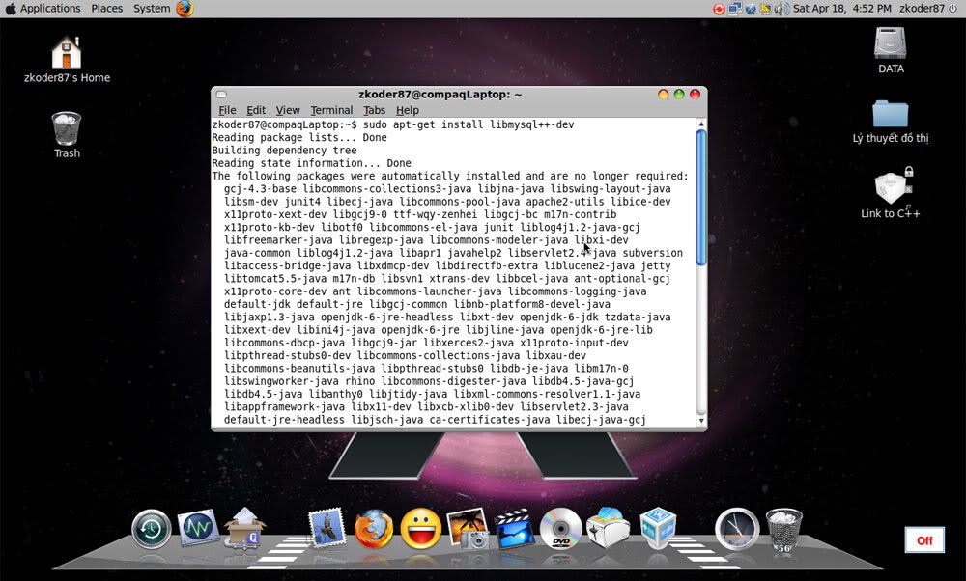Screen dimensions: 966x581
Task: Click the "Reading package lists... Done" line
Action: coord(299,137)
